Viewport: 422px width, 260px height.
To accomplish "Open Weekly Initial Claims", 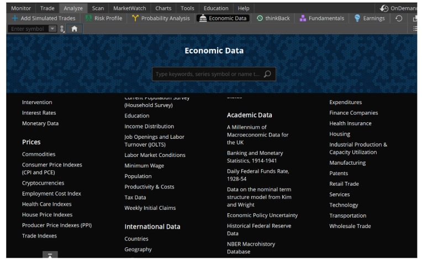I will (150, 208).
